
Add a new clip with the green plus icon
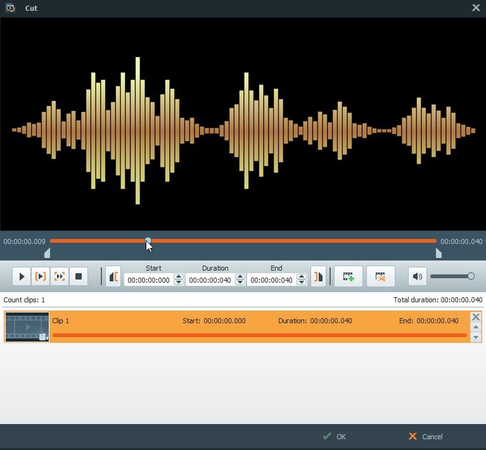(349, 276)
